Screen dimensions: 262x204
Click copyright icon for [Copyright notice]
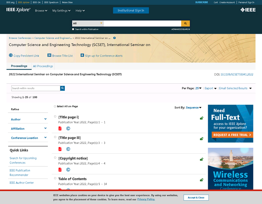pyautogui.click(x=68, y=169)
